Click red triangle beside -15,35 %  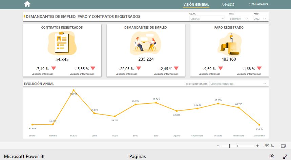tap(93, 68)
